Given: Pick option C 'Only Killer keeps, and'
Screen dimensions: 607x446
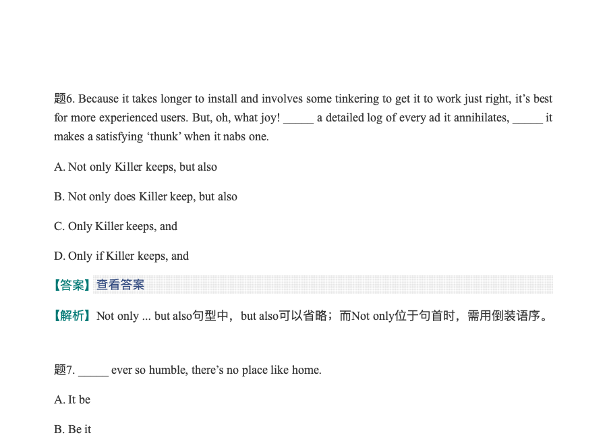Looking at the screenshot, I should click(x=115, y=226).
